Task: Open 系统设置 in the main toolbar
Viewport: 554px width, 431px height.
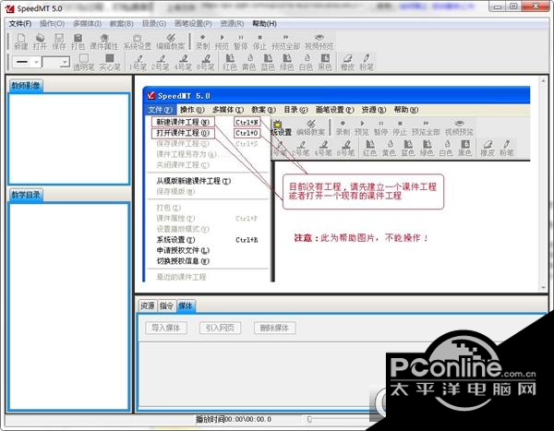Action: [137, 42]
